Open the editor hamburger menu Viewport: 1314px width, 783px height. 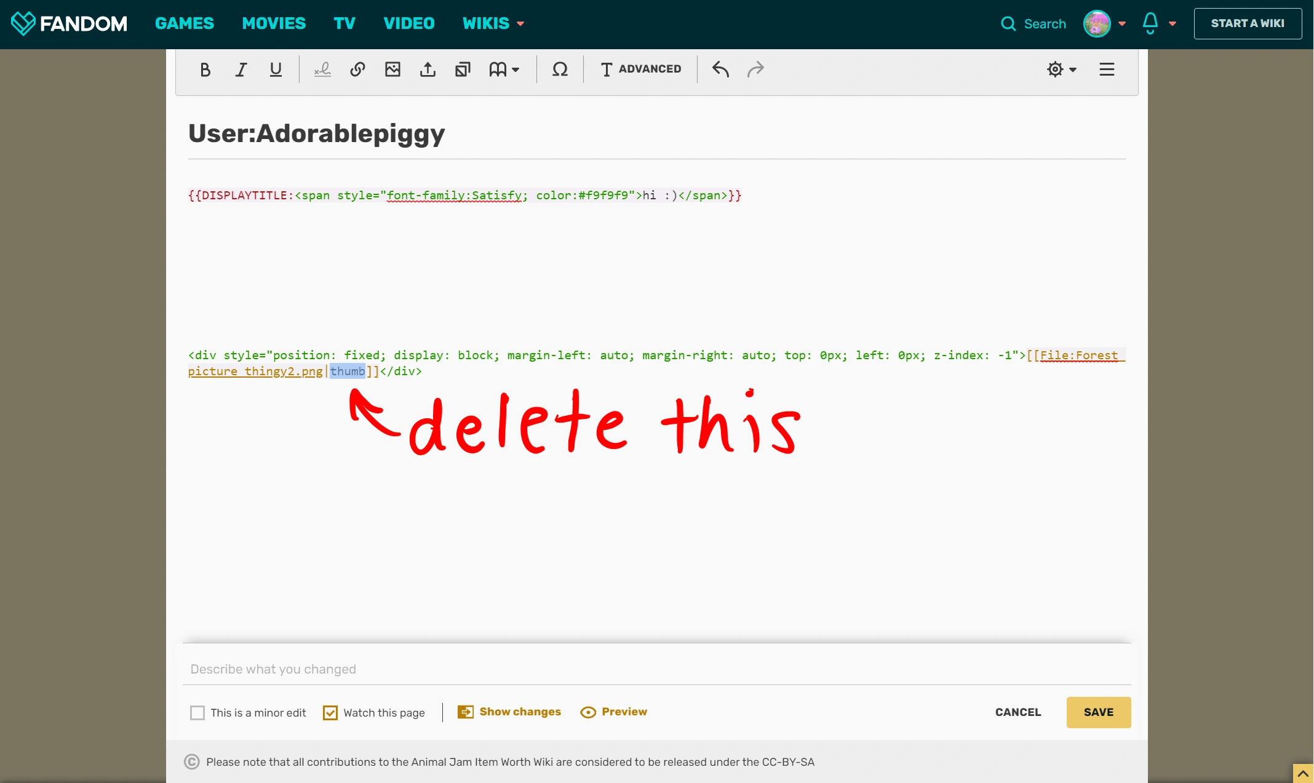point(1107,70)
